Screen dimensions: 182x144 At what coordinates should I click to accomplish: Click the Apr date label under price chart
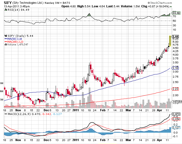click(x=159, y=110)
